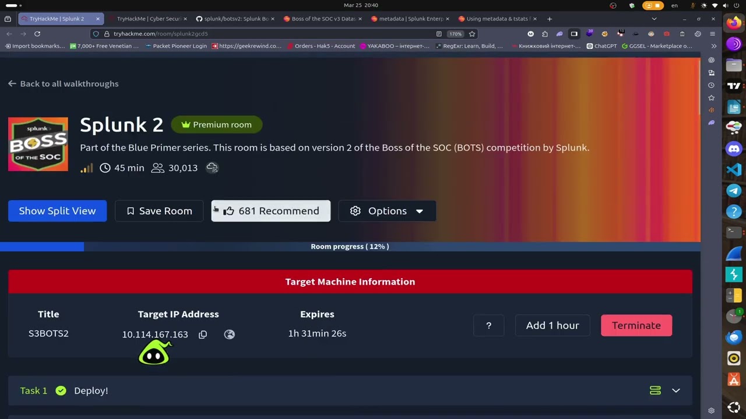This screenshot has height=419, width=746.
Task: Click the room progress bar
Action: pyautogui.click(x=350, y=246)
